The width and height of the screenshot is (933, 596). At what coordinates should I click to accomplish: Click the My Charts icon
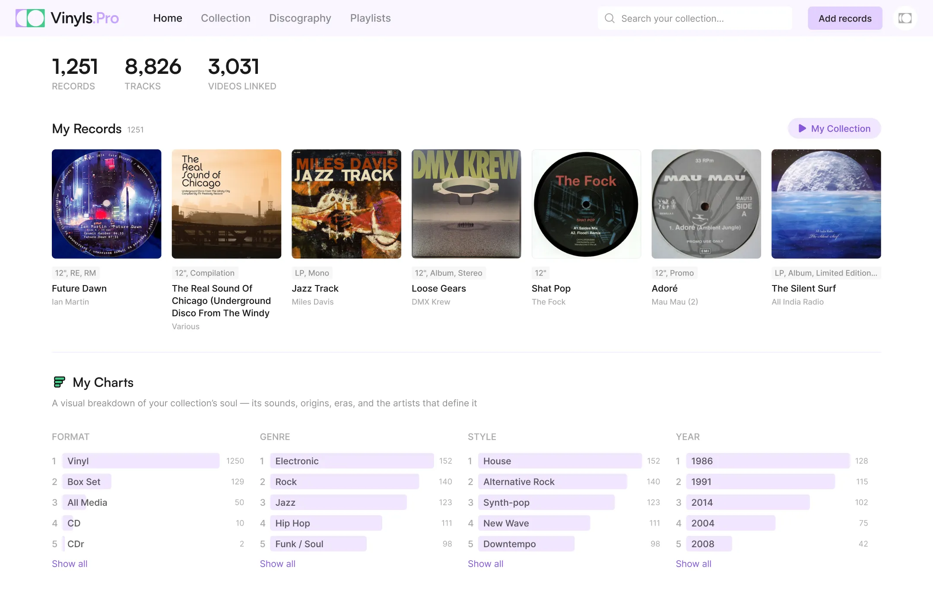click(x=59, y=382)
